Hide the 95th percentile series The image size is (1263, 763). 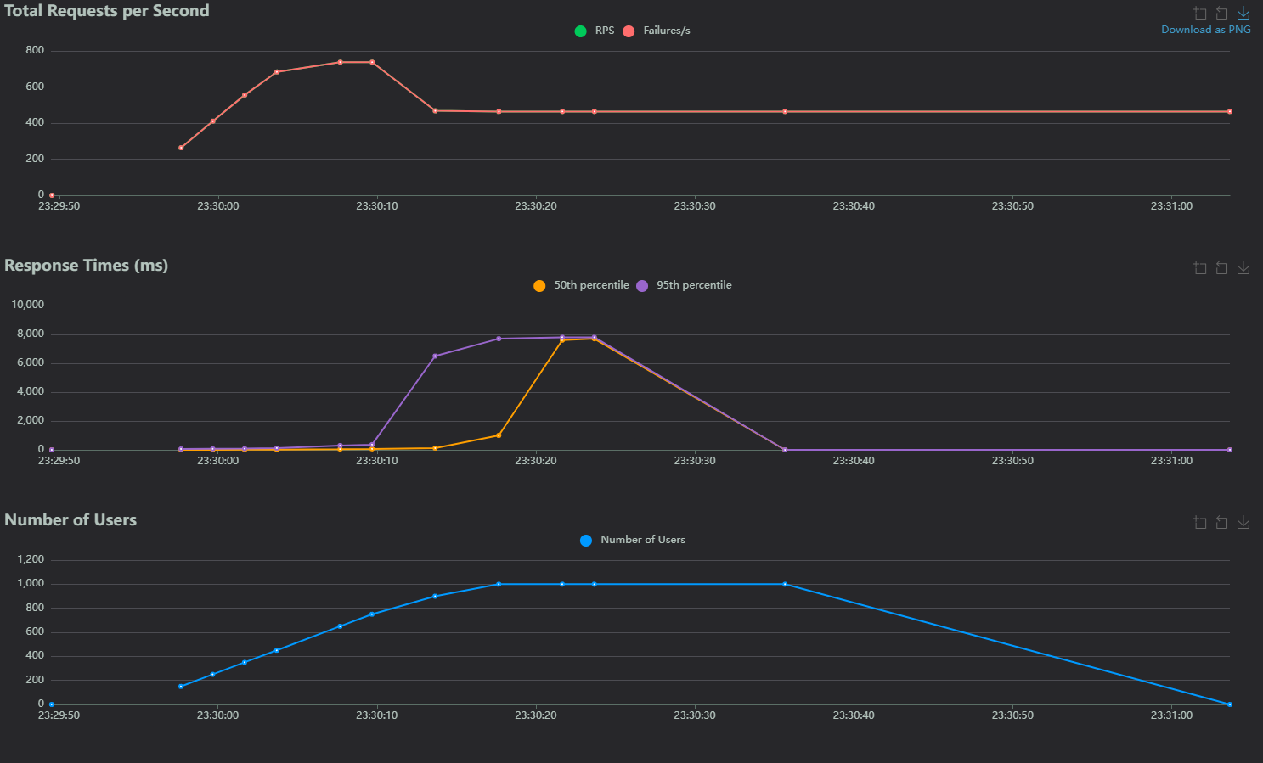click(x=684, y=285)
